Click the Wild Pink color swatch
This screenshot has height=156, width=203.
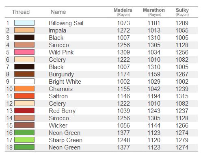pos(24,52)
